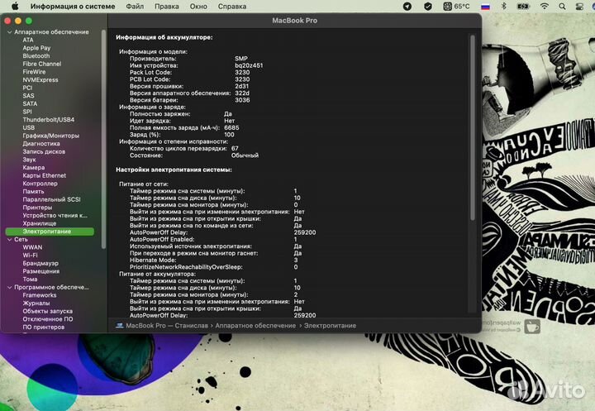The width and height of the screenshot is (595, 411).
Task: Select Графика/Мониторы in the sidebar
Action: (51, 136)
